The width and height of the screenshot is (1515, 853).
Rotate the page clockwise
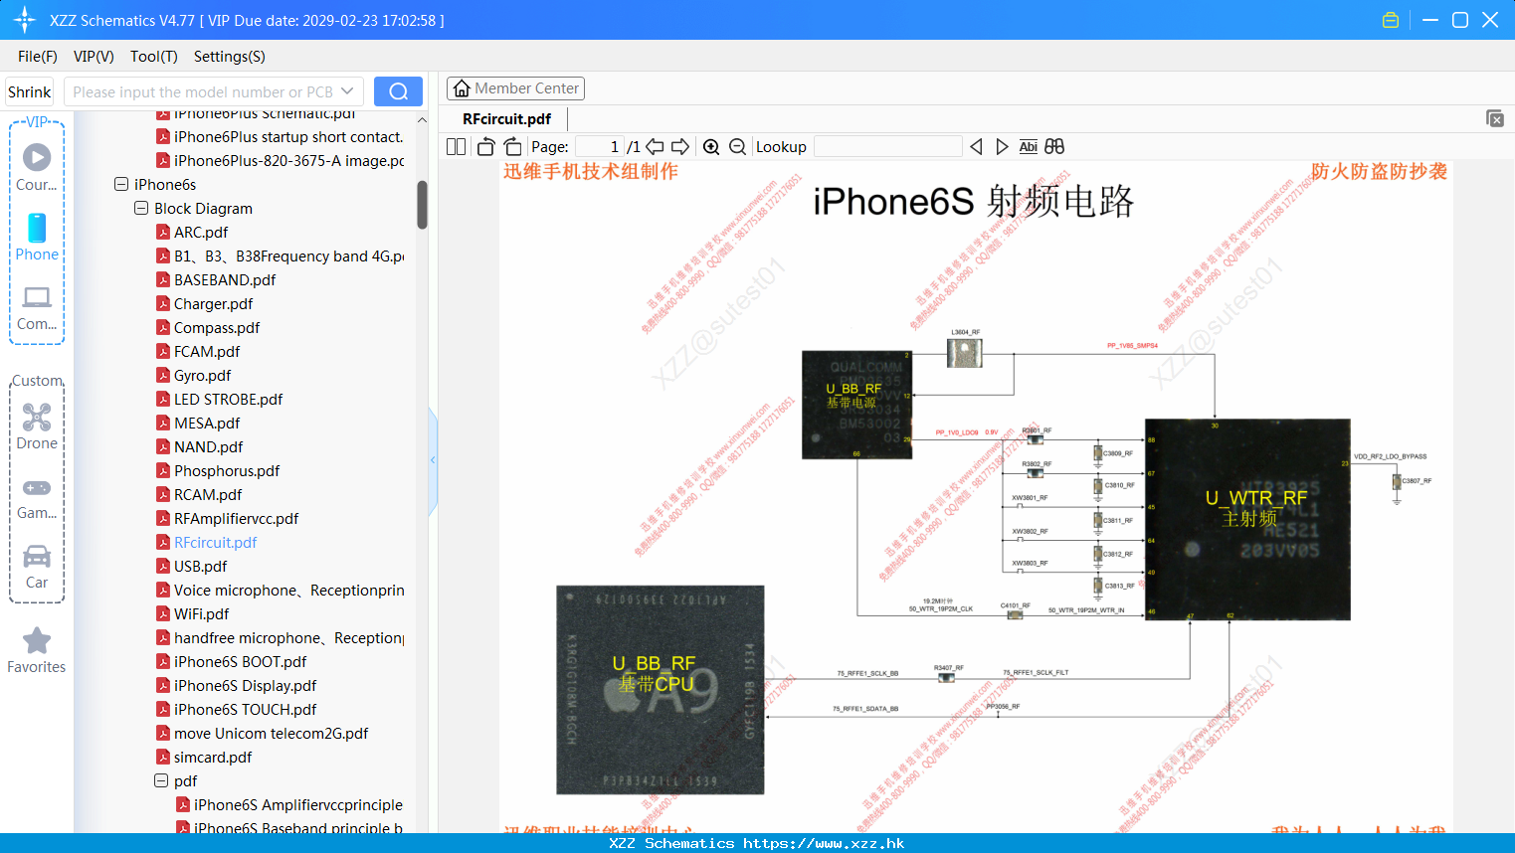click(513, 147)
